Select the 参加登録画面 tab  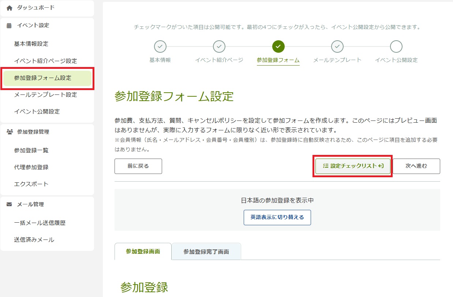pos(143,252)
